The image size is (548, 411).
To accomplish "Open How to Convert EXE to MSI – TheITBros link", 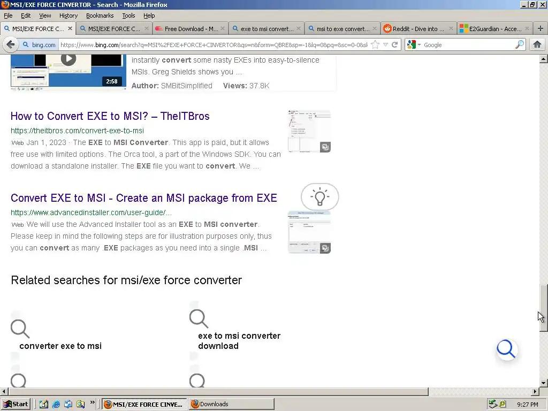I will coord(110,116).
